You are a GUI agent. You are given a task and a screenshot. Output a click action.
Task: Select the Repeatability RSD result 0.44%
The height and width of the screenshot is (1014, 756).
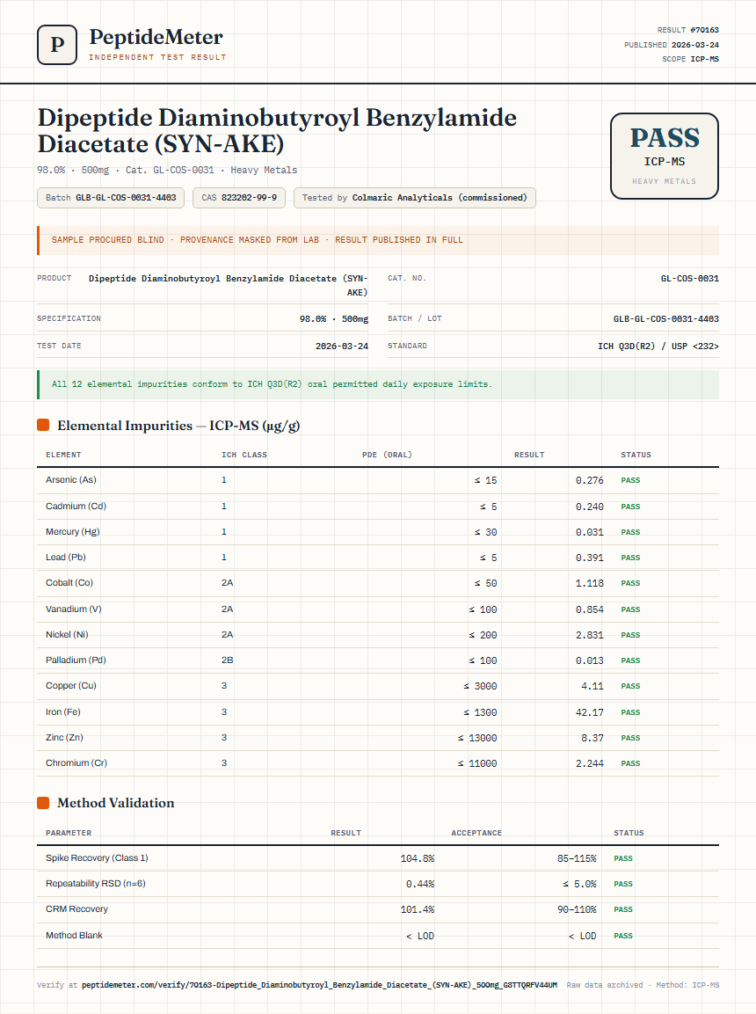click(x=420, y=884)
